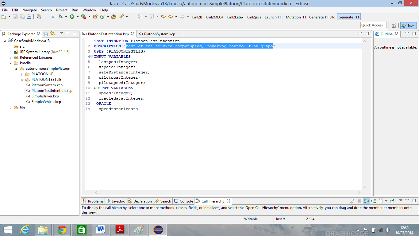Toggle Show Caller Hierarchy button
419x236 pixels.
366,201
